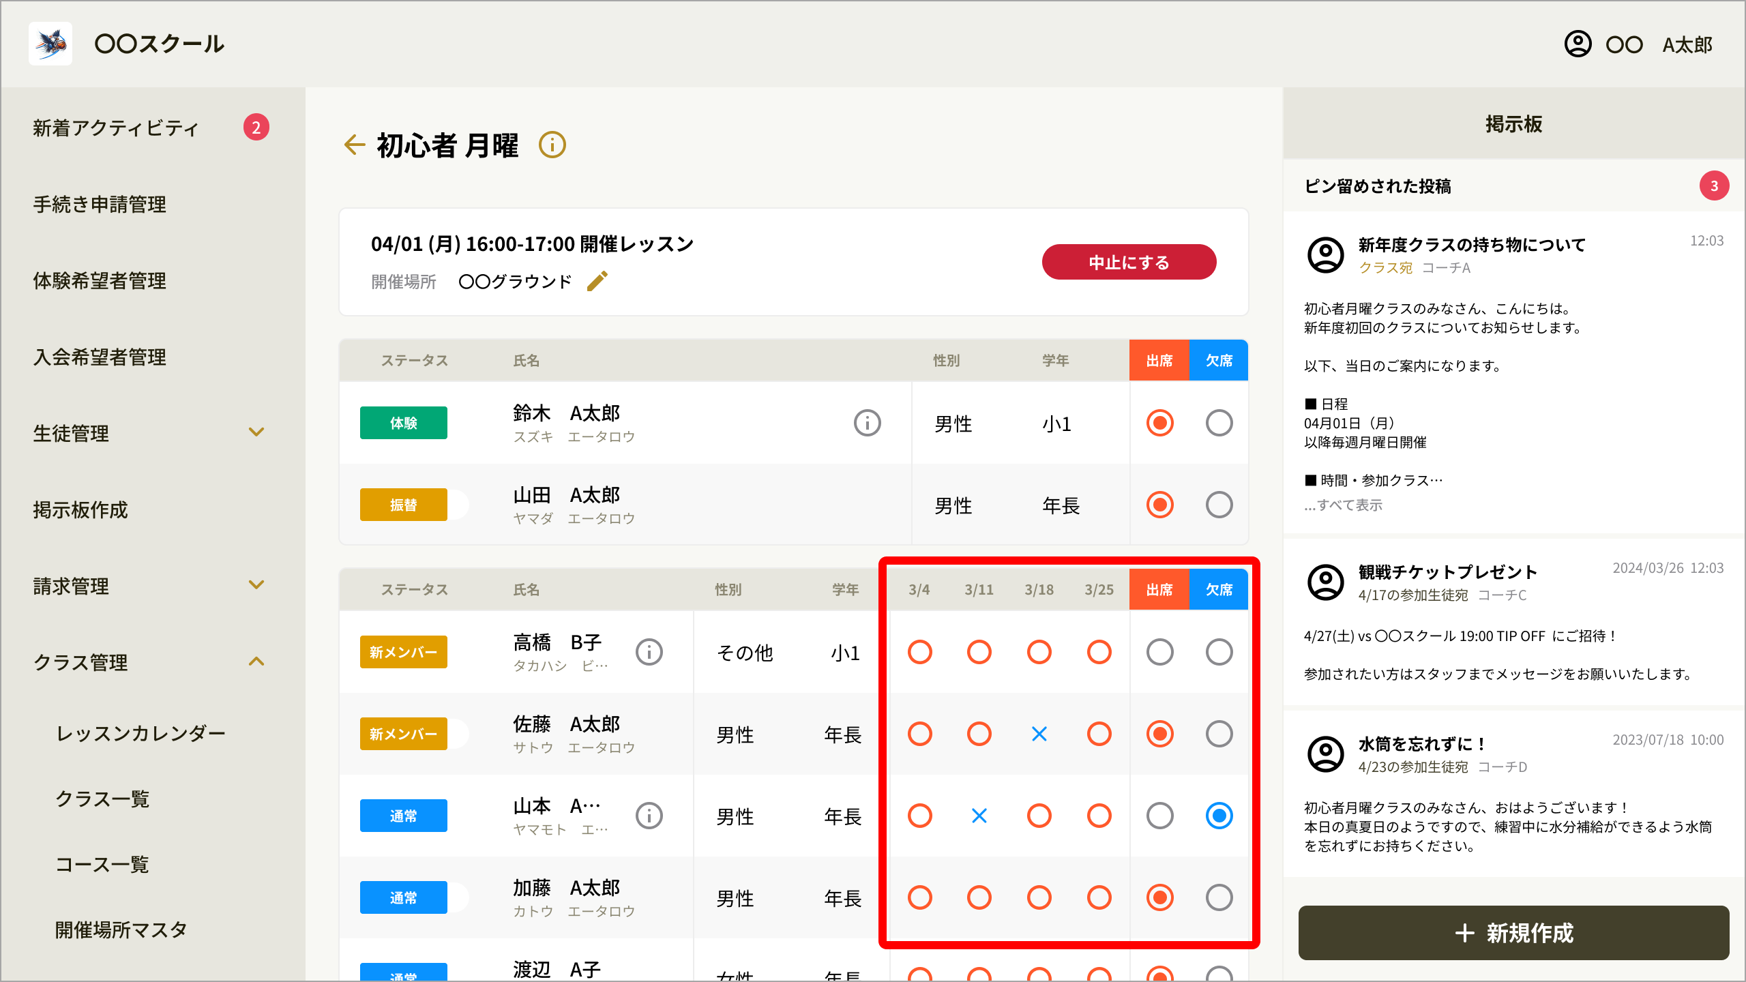Open コース一覧 submenu item
1746x982 pixels.
(102, 865)
